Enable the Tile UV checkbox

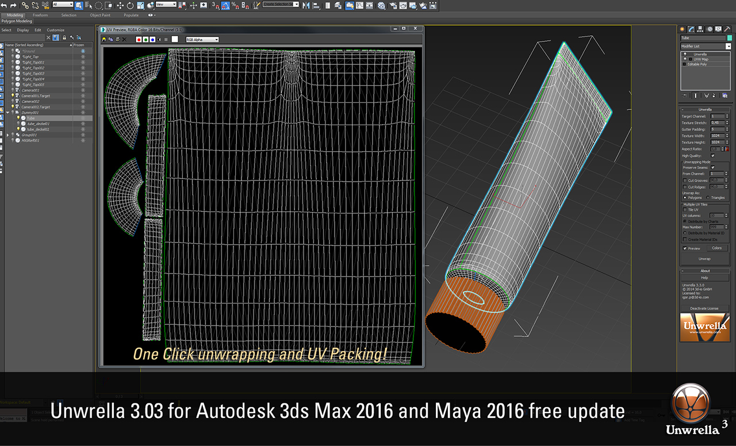tap(684, 210)
